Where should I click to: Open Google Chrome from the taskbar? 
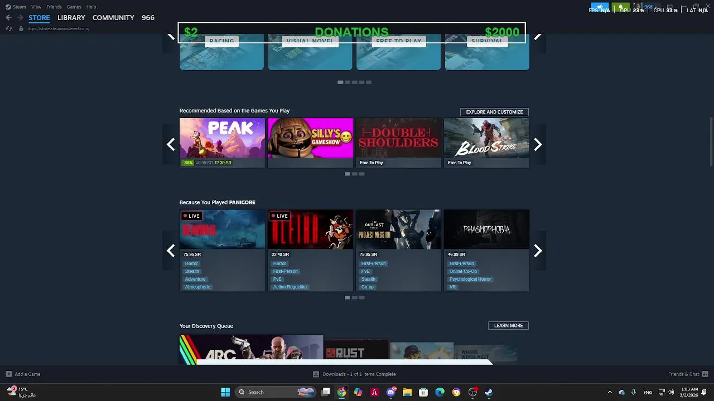coord(342,392)
